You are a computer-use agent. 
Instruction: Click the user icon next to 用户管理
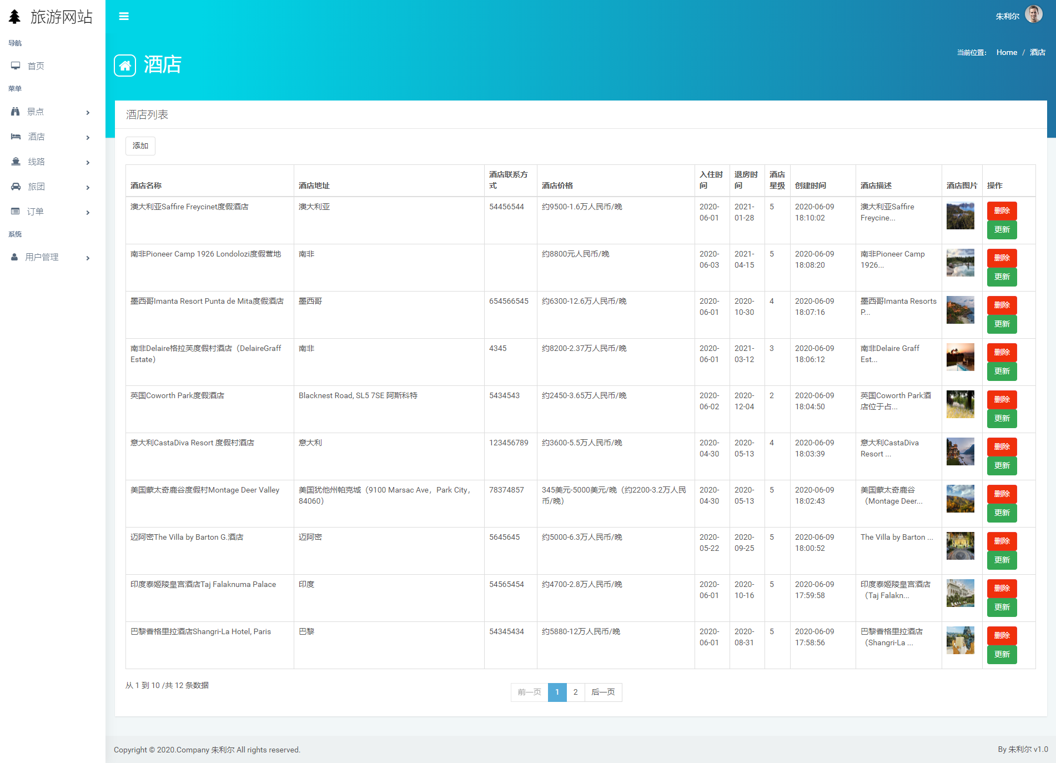click(14, 257)
